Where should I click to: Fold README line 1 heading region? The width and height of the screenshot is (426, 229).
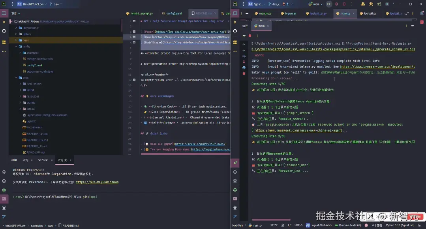pyautogui.click(x=134, y=21)
